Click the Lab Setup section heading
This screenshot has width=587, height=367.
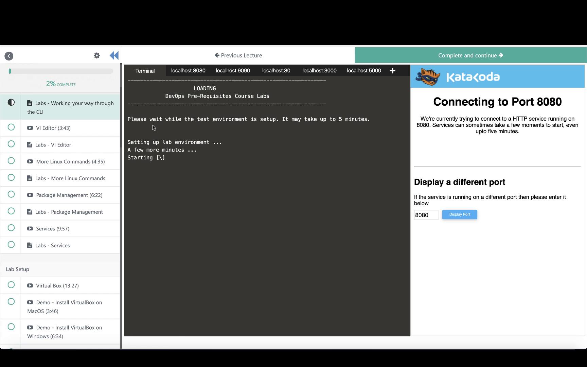tap(18, 269)
